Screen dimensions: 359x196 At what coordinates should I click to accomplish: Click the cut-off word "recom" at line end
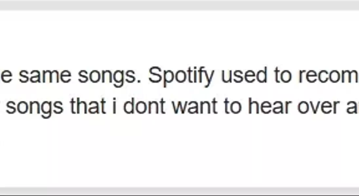point(329,76)
